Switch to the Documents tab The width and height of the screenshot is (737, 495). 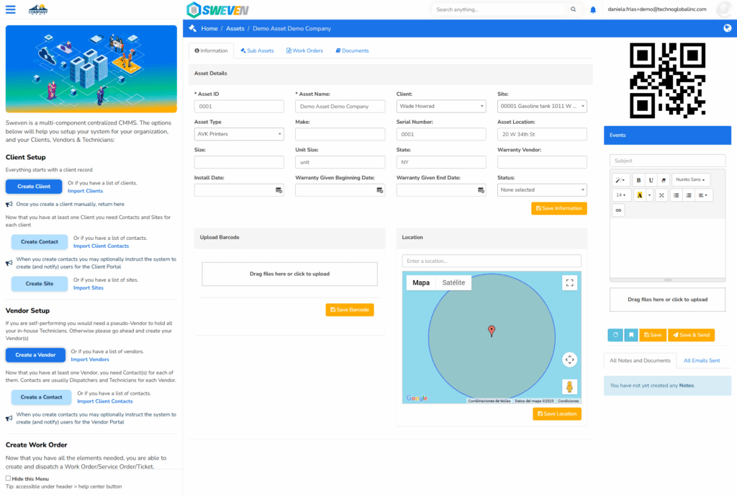[x=352, y=51]
